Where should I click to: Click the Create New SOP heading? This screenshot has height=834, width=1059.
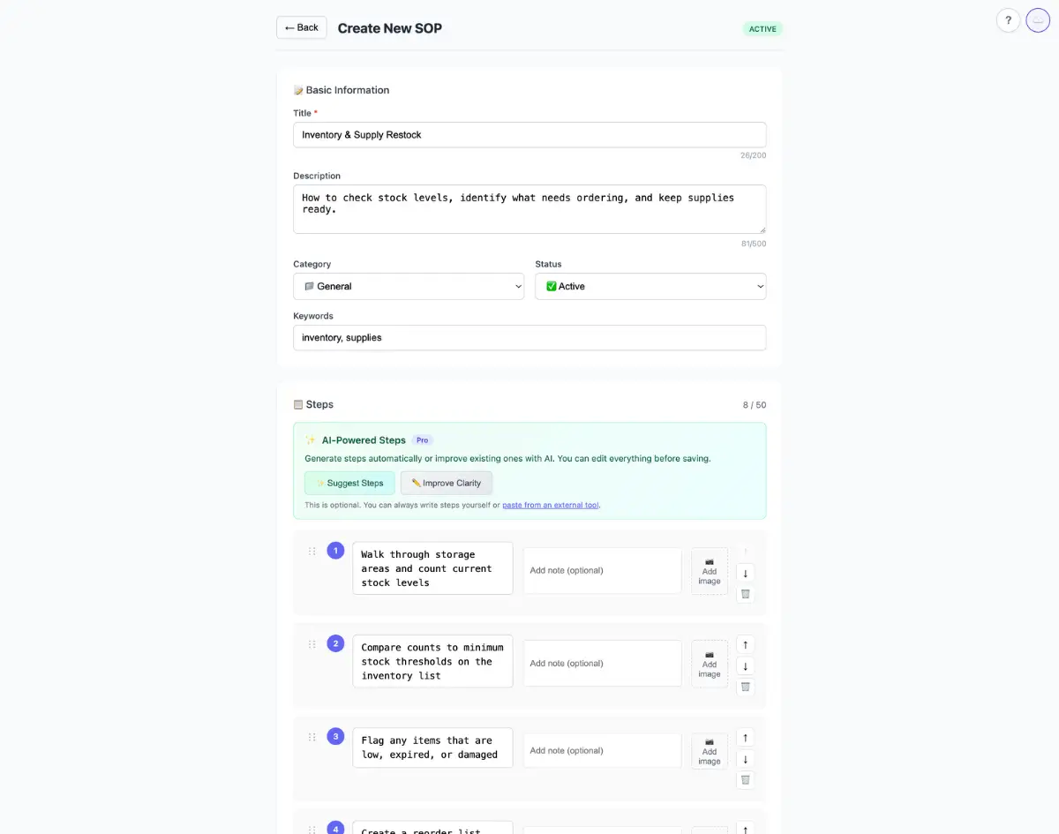tap(390, 28)
